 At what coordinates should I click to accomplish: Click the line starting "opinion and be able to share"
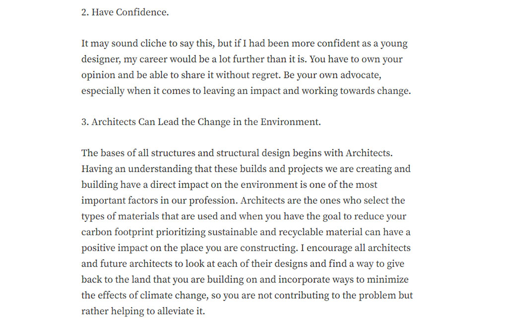pos(231,75)
